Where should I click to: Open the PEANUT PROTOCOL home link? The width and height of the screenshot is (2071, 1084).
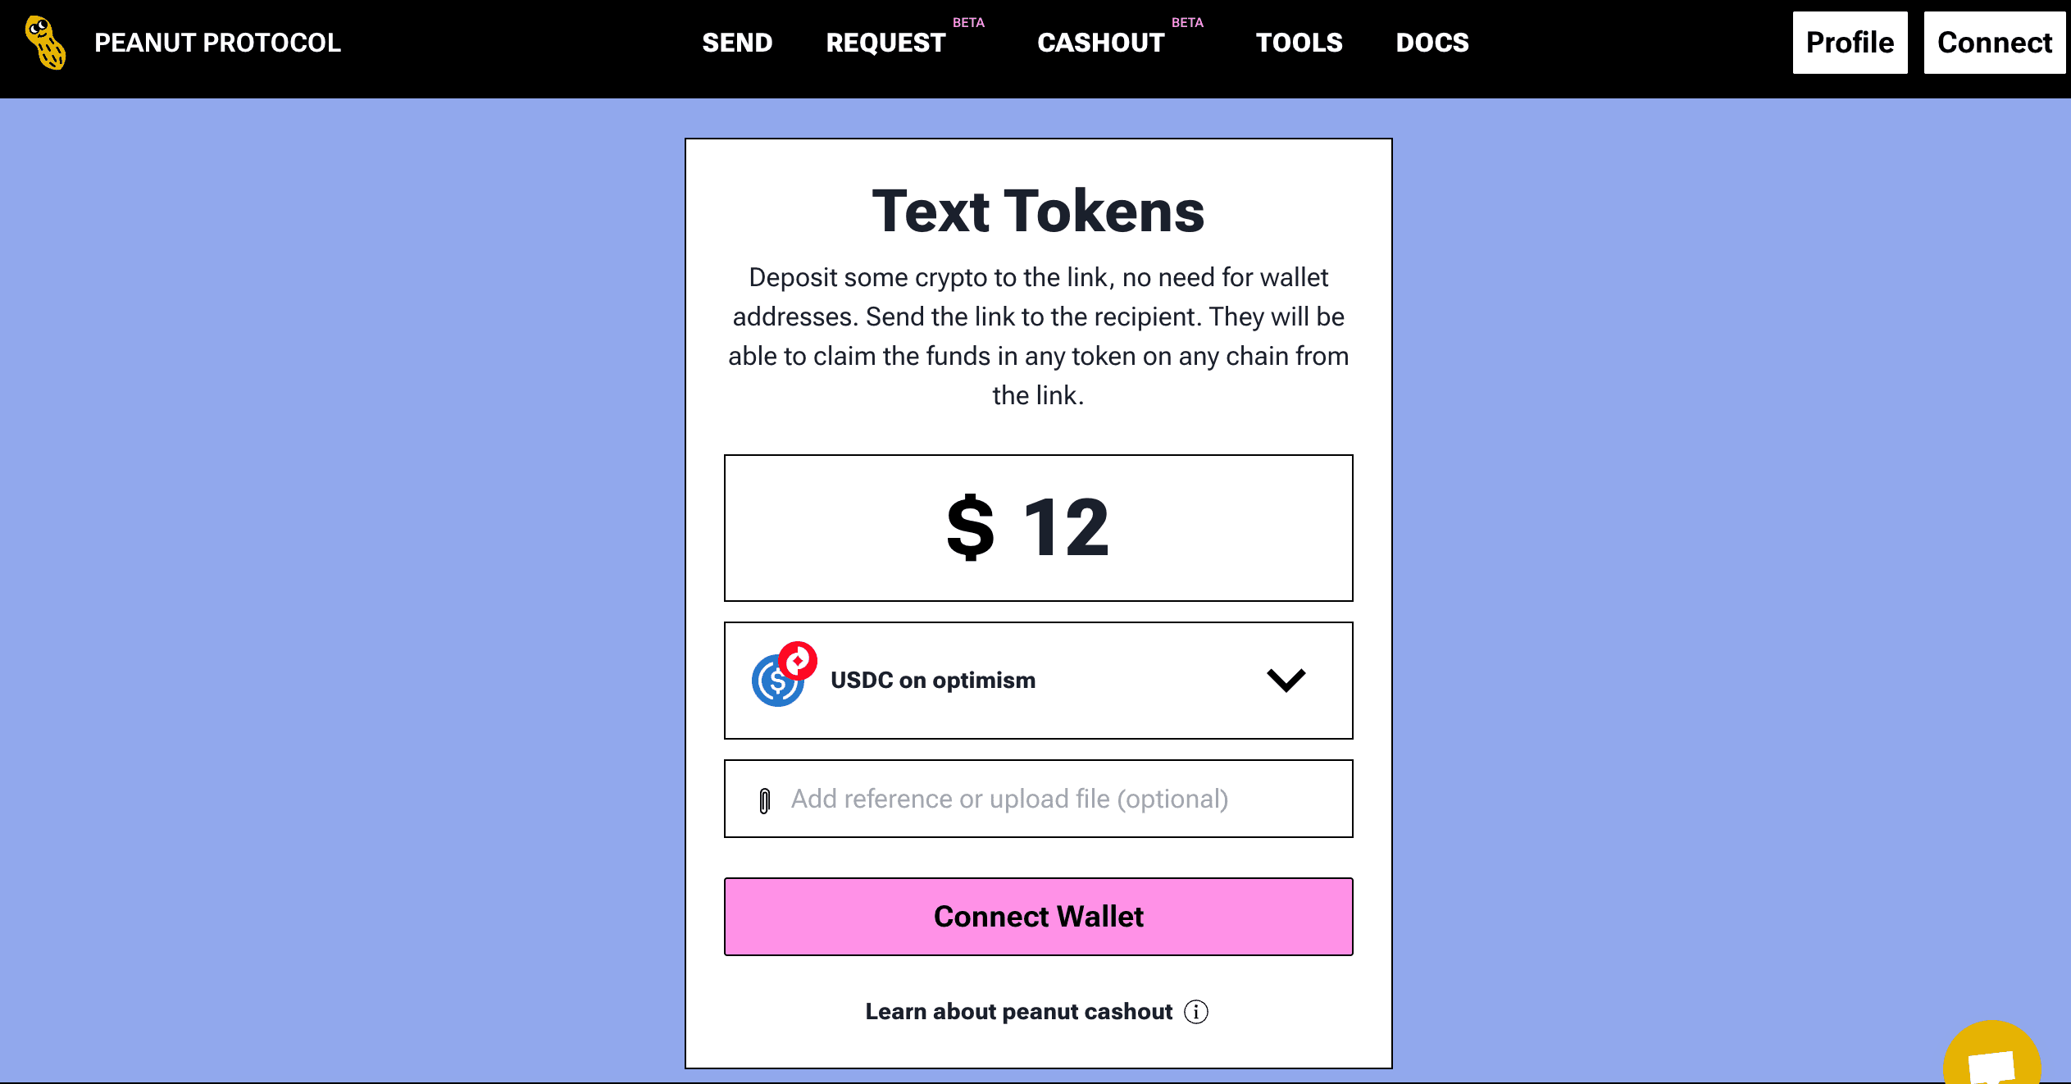point(217,43)
